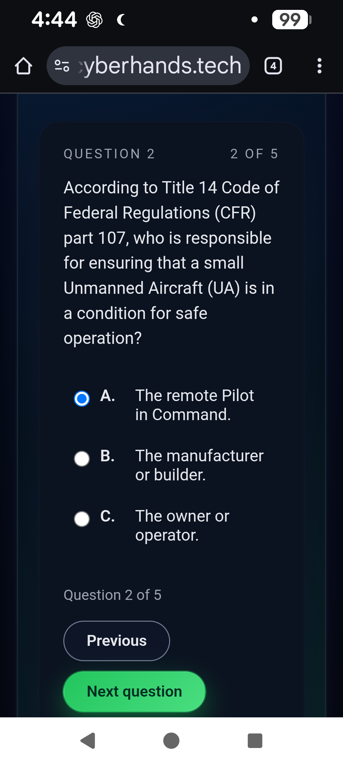Tap the Question 2 of 5 text
This screenshot has width=343, height=764.
point(112,595)
